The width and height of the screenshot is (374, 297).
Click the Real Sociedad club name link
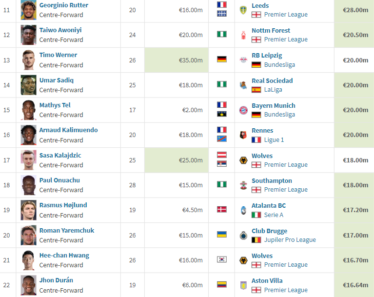(272, 80)
